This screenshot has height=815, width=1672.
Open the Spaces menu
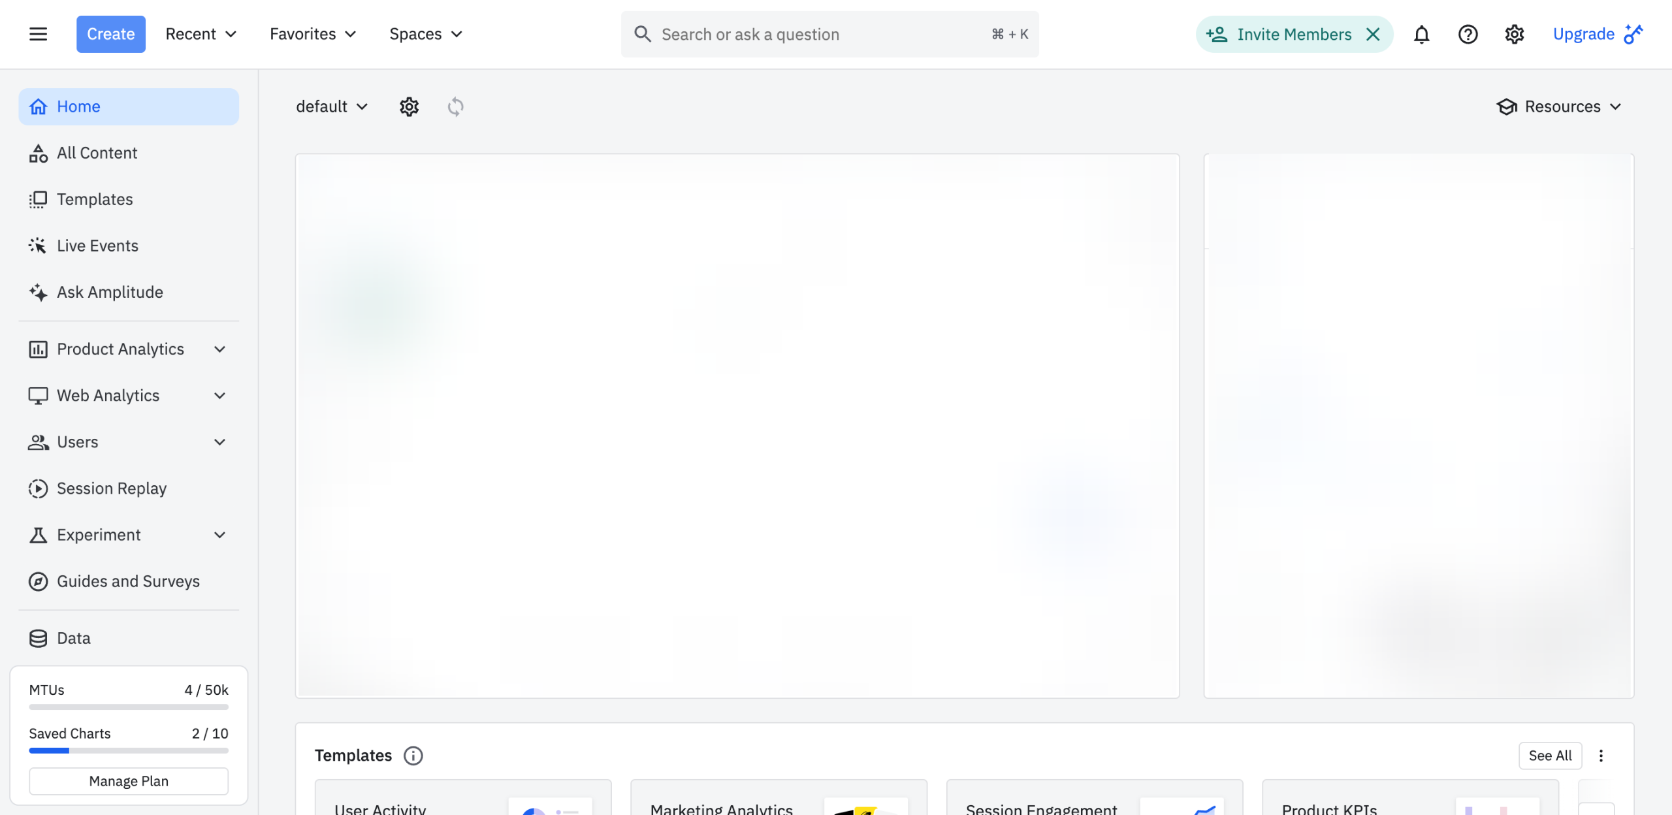pyautogui.click(x=426, y=34)
